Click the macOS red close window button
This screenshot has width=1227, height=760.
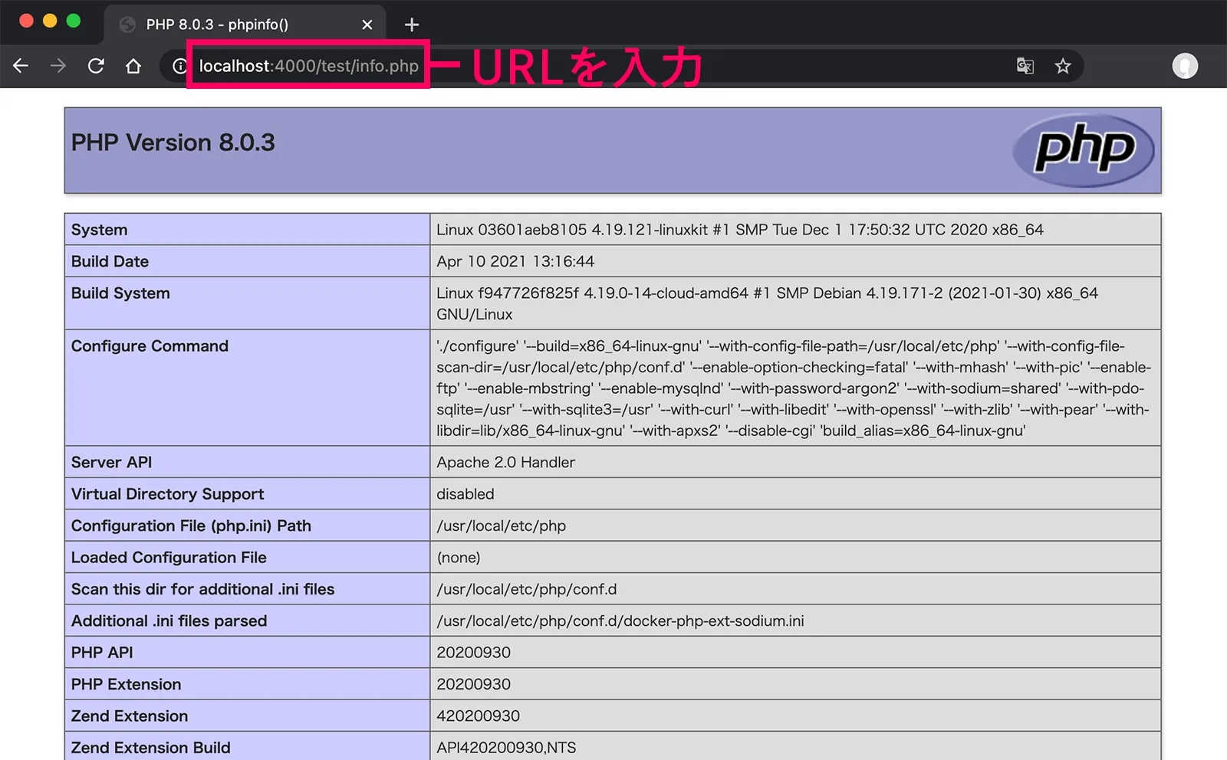coord(26,21)
